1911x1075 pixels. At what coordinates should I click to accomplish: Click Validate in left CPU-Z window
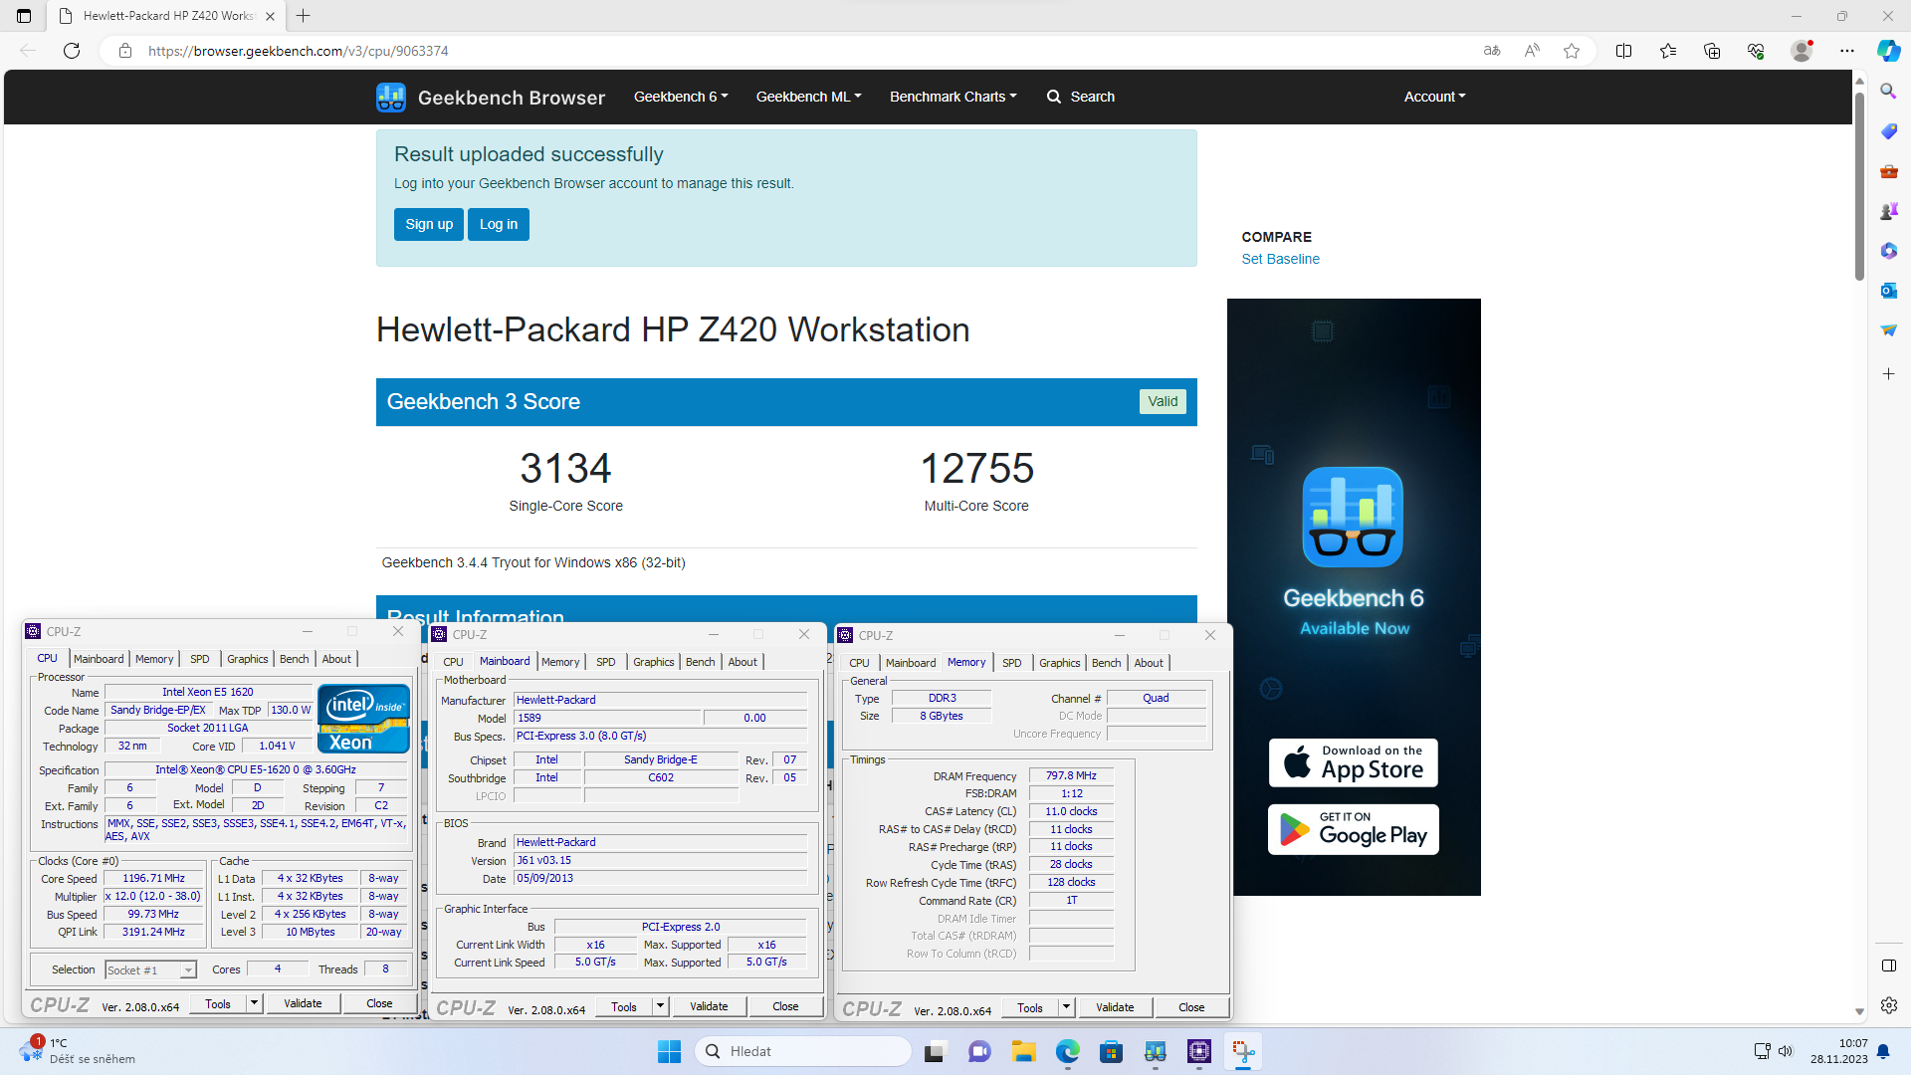point(303,1003)
